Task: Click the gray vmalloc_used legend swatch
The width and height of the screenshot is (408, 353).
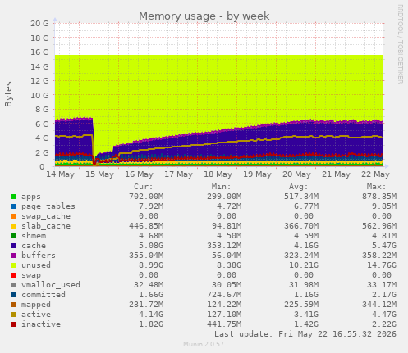Action: pos(14,285)
